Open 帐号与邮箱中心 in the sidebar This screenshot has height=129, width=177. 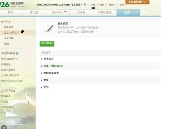pos(10,59)
